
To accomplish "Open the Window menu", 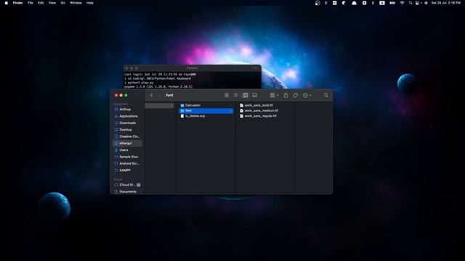I will (x=76, y=3).
